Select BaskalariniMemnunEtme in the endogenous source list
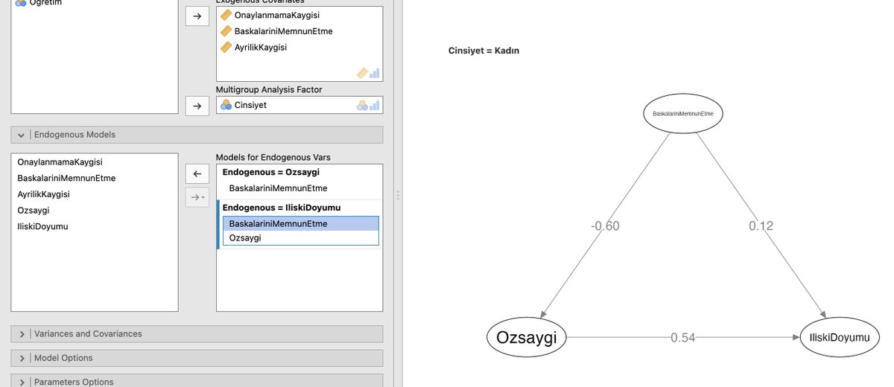 66,178
